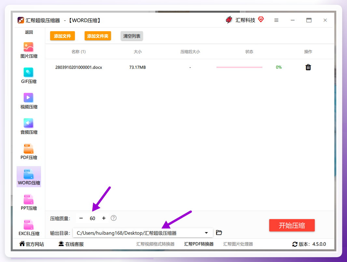The height and width of the screenshot is (262, 347).
Task: Click the app logo in title bar
Action: tap(21, 20)
